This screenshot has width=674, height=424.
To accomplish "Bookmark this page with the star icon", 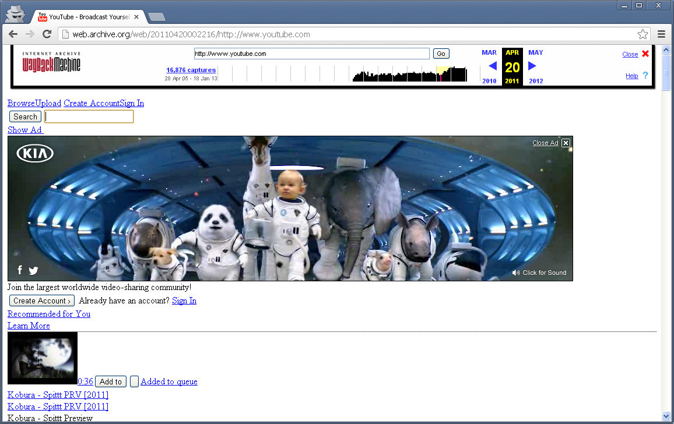I will pos(643,34).
